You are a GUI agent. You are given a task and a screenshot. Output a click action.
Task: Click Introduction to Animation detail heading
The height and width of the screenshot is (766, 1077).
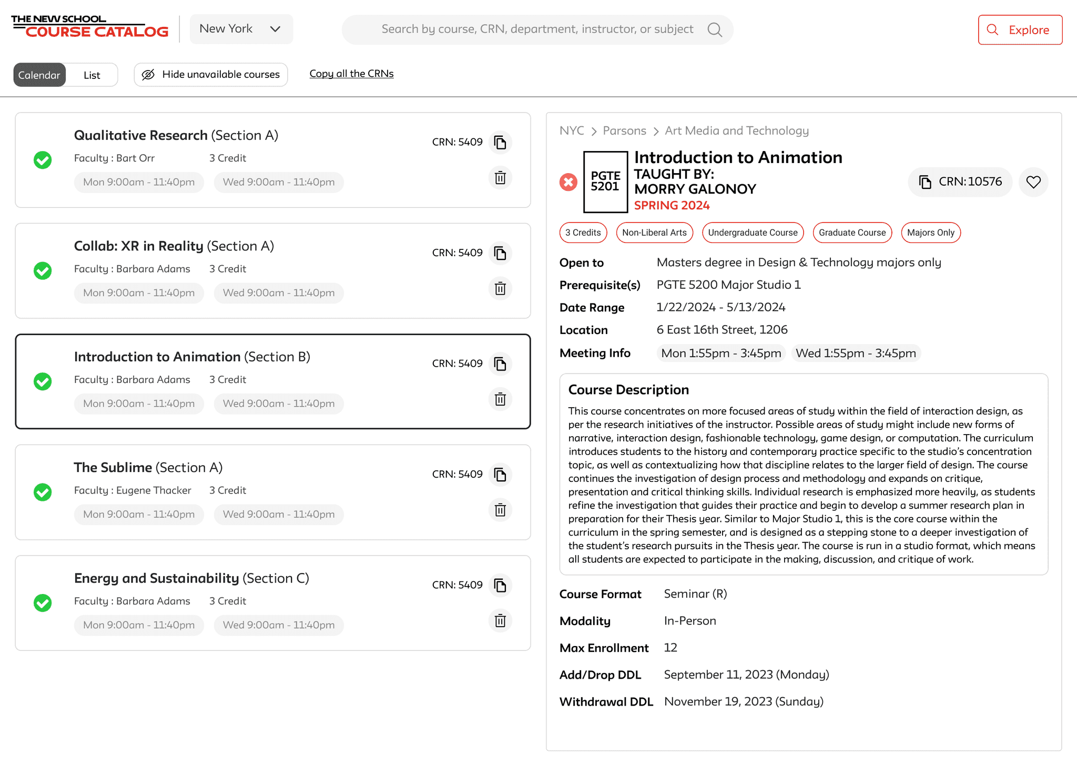[x=738, y=157]
